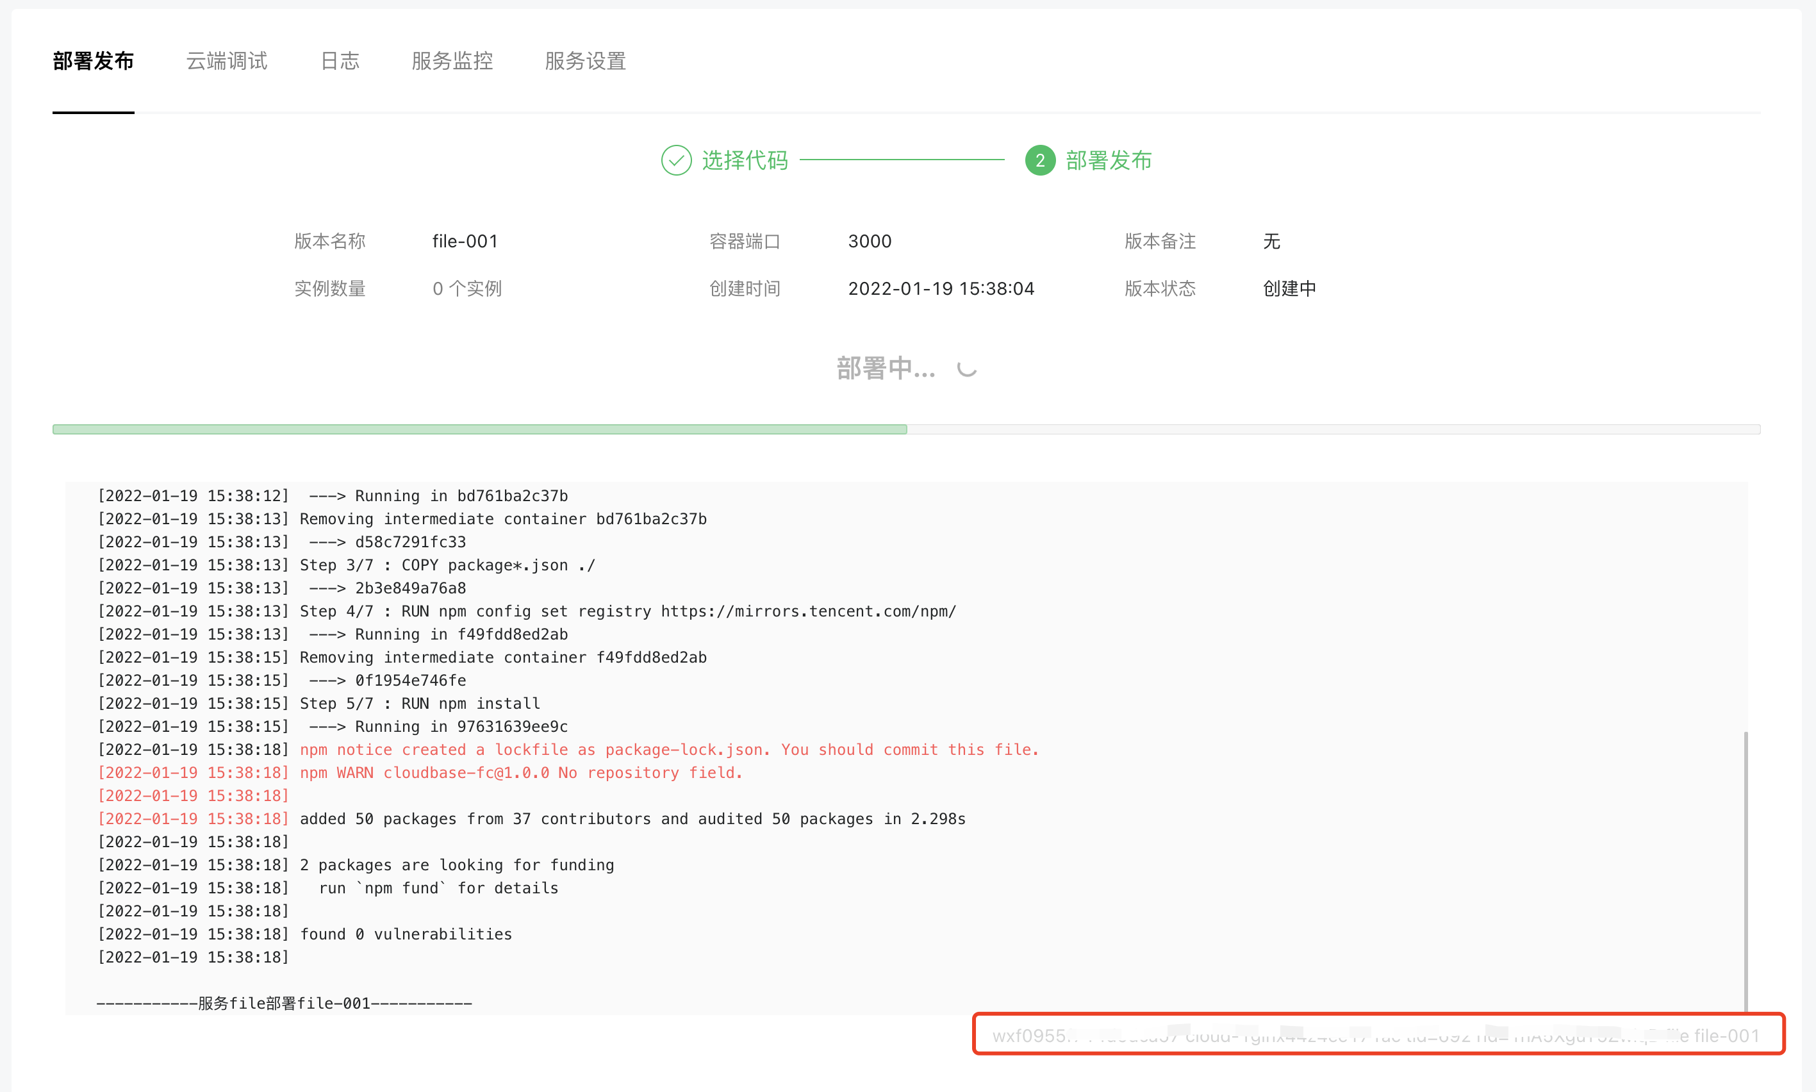The image size is (1816, 1092).
Task: Click the loading spinner beside 部署中
Action: [x=967, y=368]
